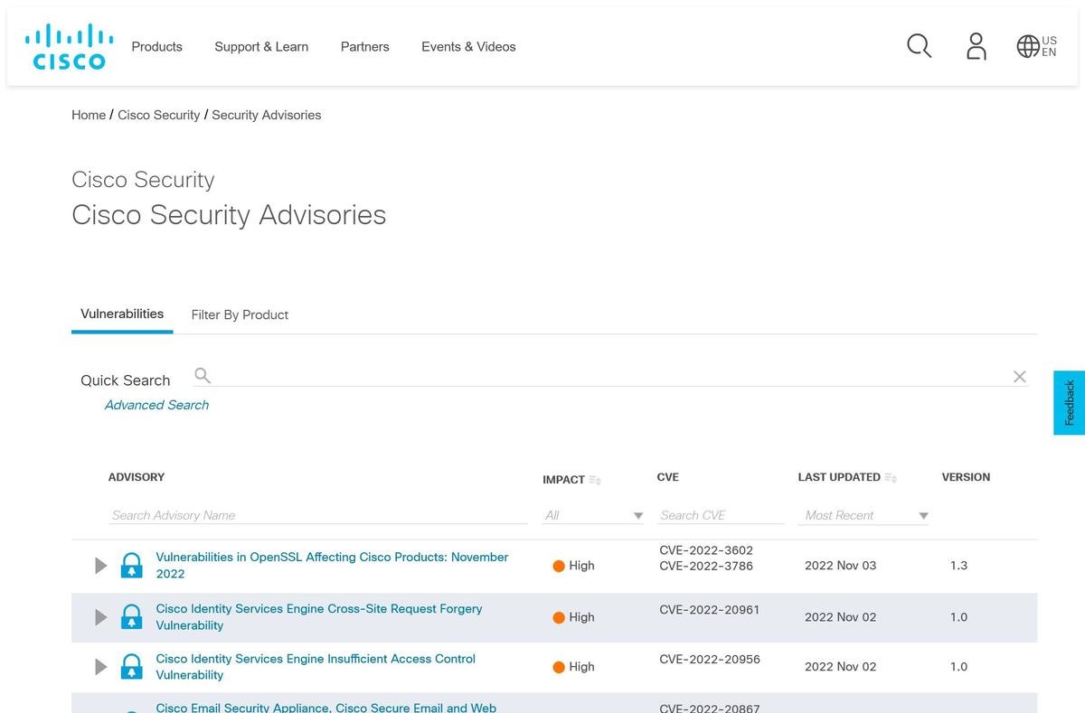Sort by the Impact column sort icon

[x=595, y=480]
